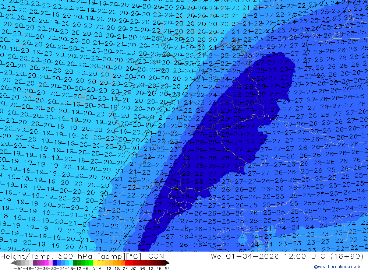Select the bright magenta swatch in the legend
The width and height of the screenshot is (368, 270).
(46, 263)
